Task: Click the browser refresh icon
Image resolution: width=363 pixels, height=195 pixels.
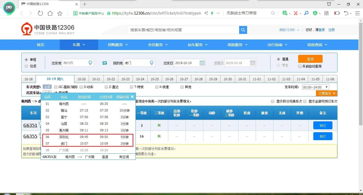Action: 40,13
